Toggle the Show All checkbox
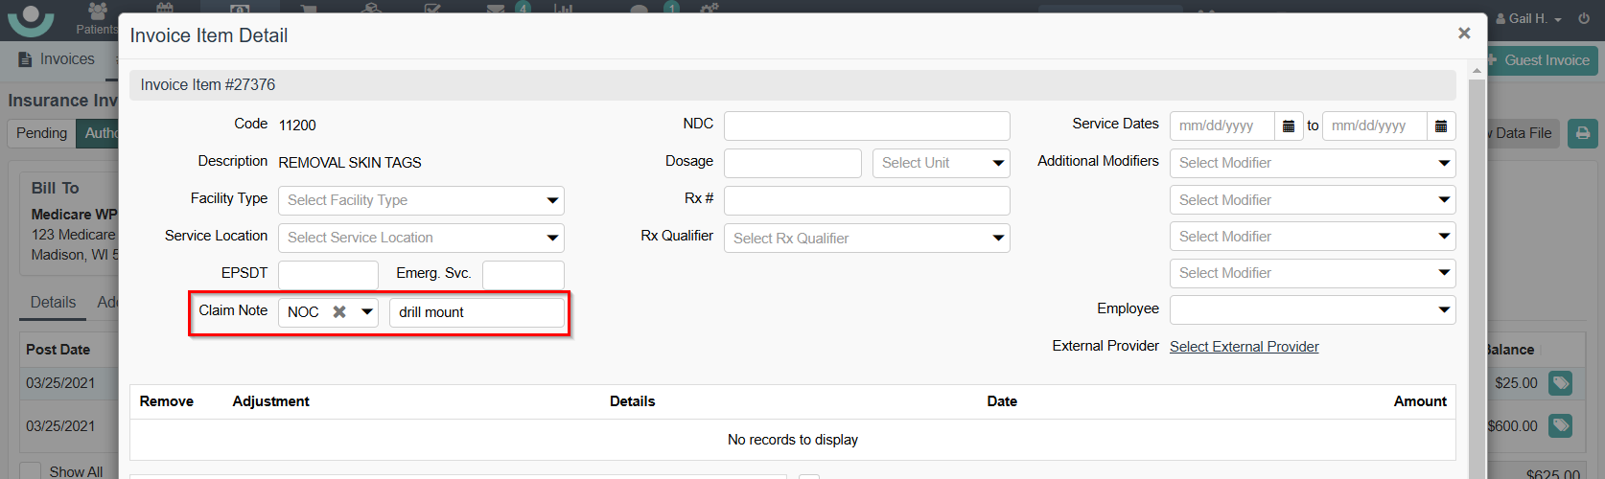This screenshot has height=479, width=1605. pyautogui.click(x=31, y=471)
